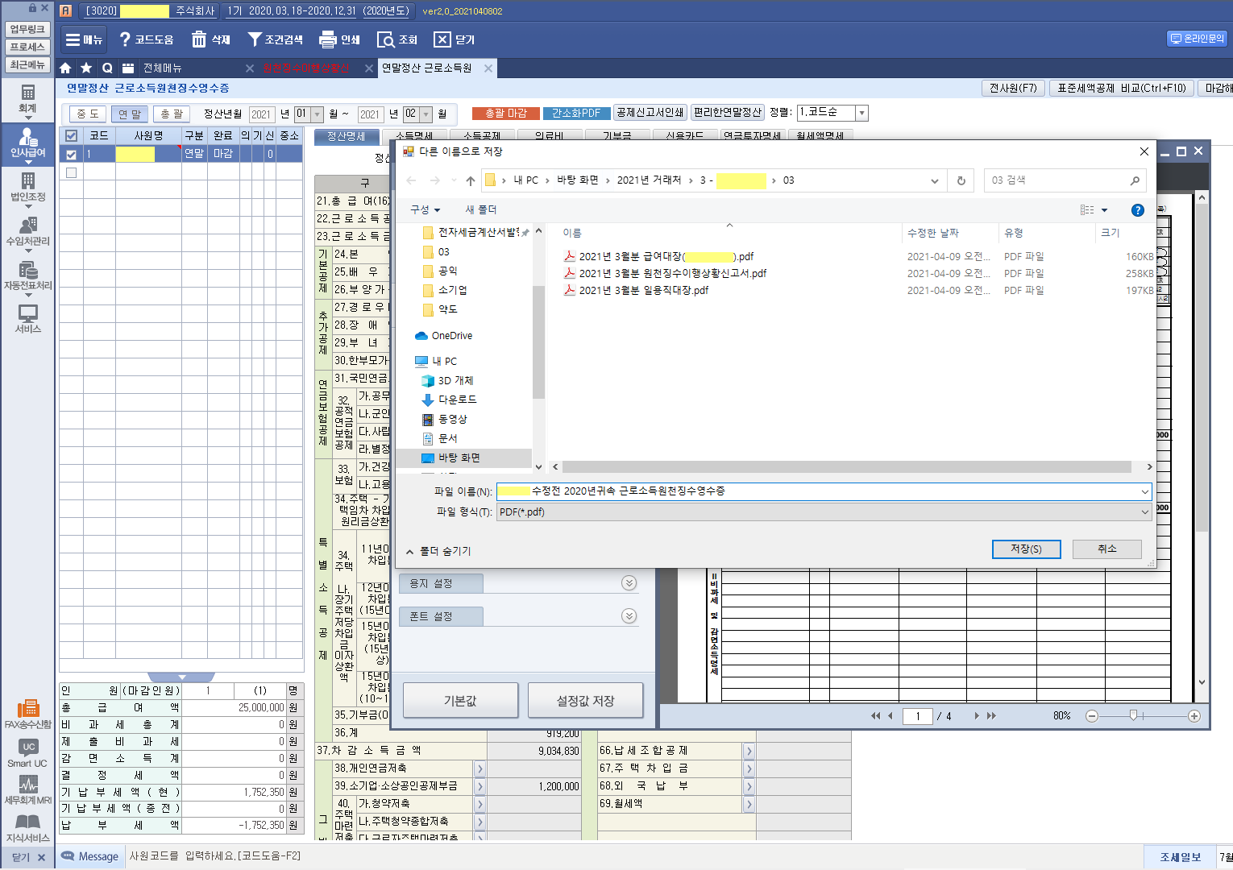Uncheck the checkbox for employee row 1
This screenshot has height=870, width=1233.
[x=71, y=154]
